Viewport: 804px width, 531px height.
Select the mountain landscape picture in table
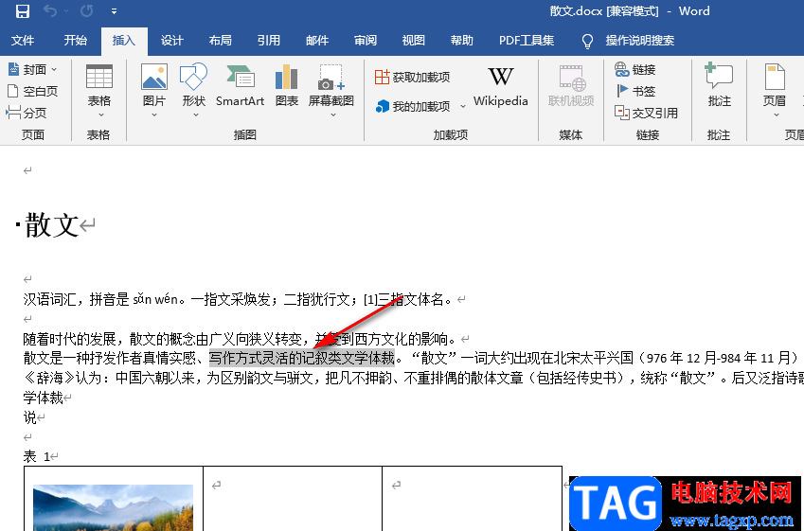tap(113, 507)
